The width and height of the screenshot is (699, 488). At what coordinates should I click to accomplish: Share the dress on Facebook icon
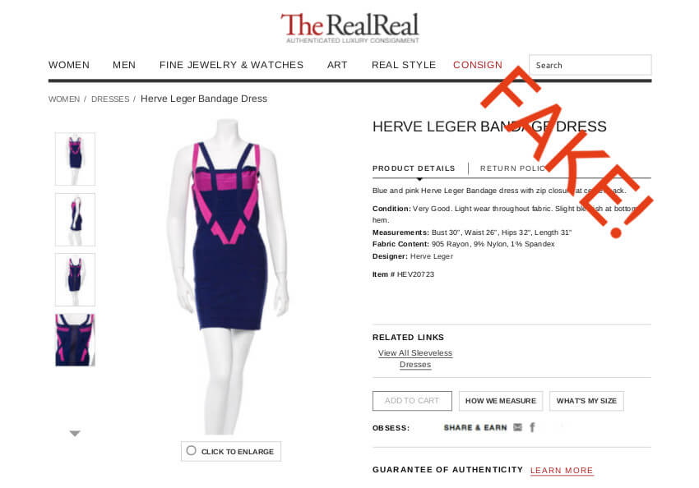pyautogui.click(x=532, y=427)
